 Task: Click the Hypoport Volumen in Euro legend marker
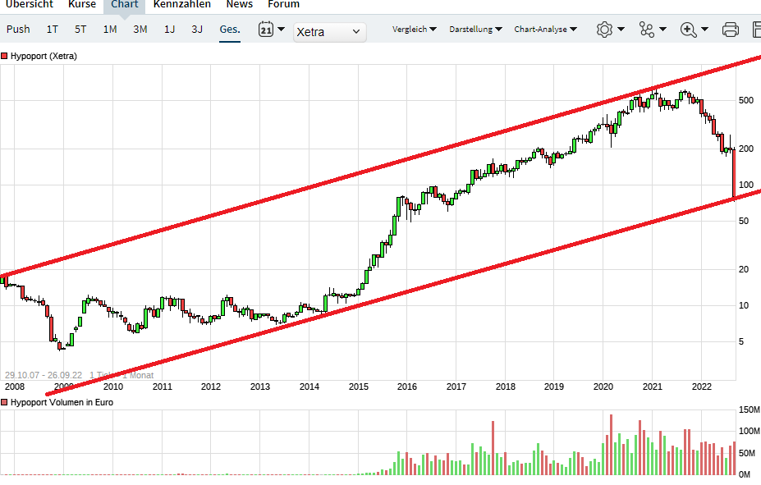point(7,402)
